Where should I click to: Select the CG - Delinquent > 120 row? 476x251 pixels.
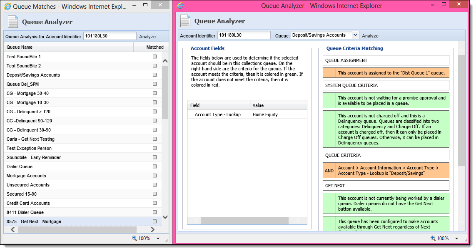(x=82, y=112)
